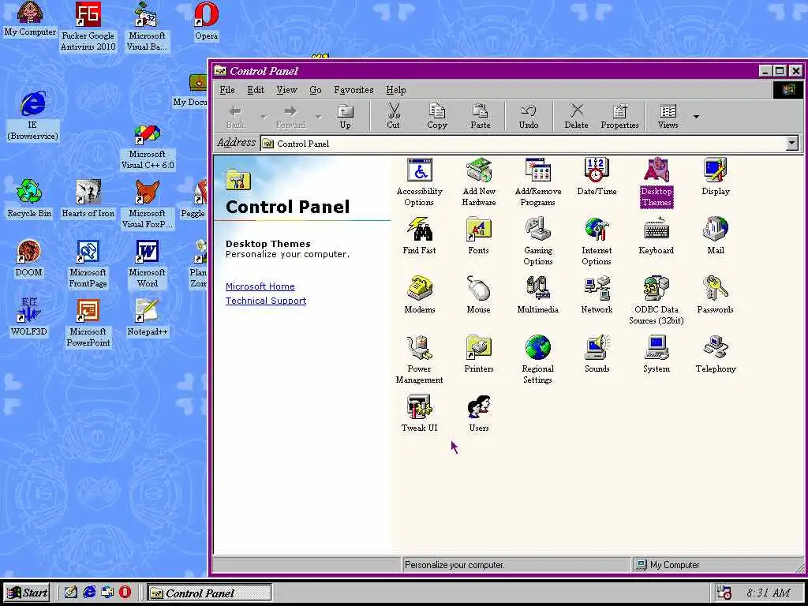Open Add/Remove Programs
808x606 pixels.
point(538,182)
